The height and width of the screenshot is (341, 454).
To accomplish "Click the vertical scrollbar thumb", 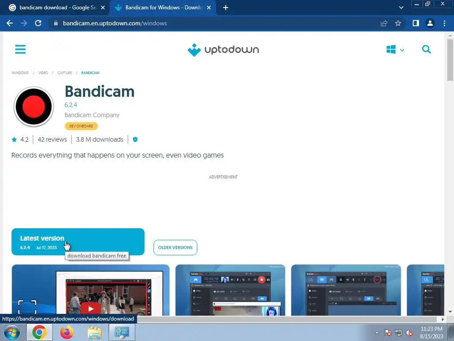I will tap(450, 59).
